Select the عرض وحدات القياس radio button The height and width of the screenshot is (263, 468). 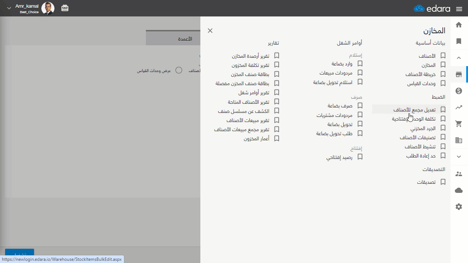[x=179, y=70]
